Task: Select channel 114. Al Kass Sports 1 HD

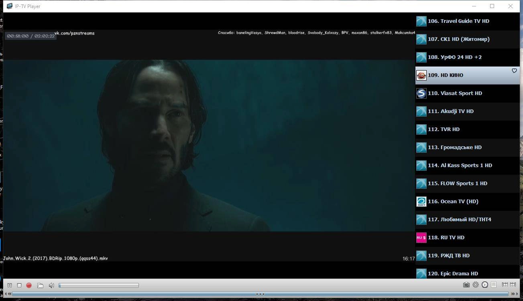Action: click(x=467, y=166)
